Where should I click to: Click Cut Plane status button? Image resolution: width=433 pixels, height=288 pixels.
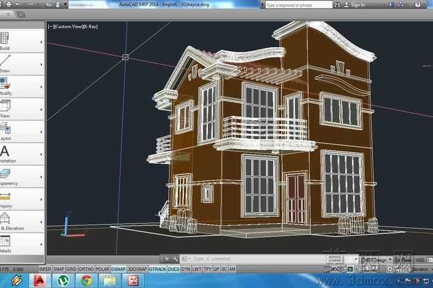tap(403, 260)
